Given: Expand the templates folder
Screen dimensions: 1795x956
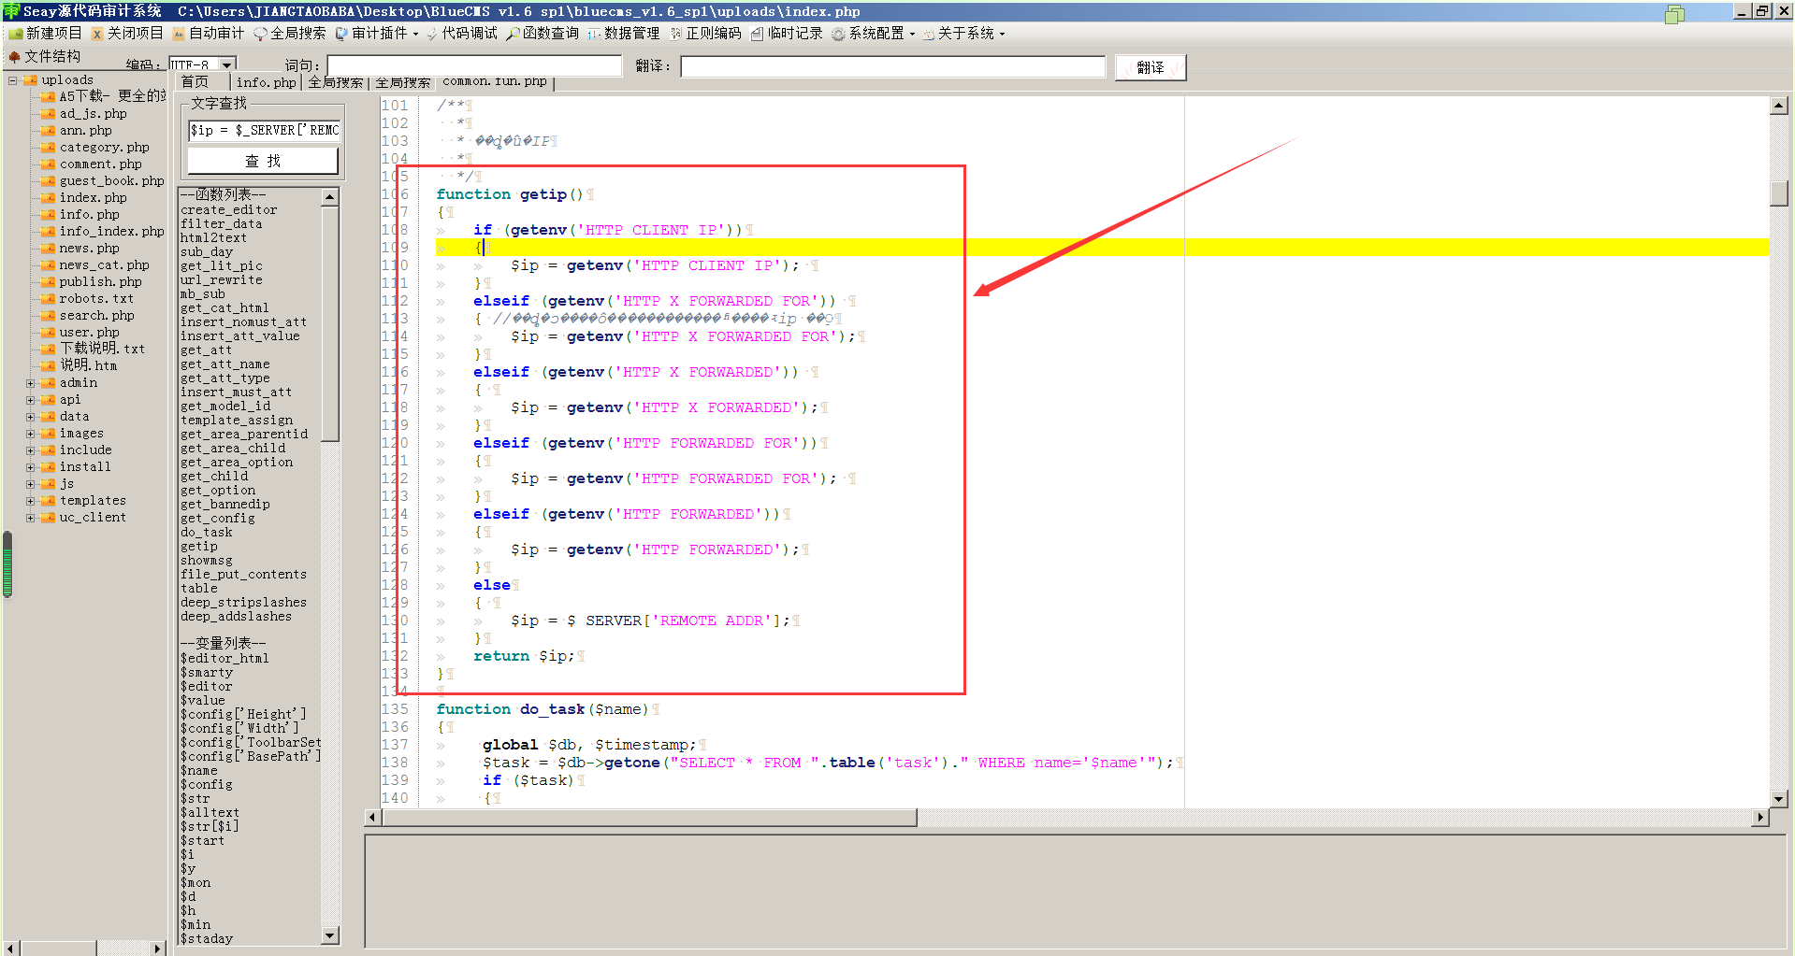Looking at the screenshot, I should click(x=30, y=501).
